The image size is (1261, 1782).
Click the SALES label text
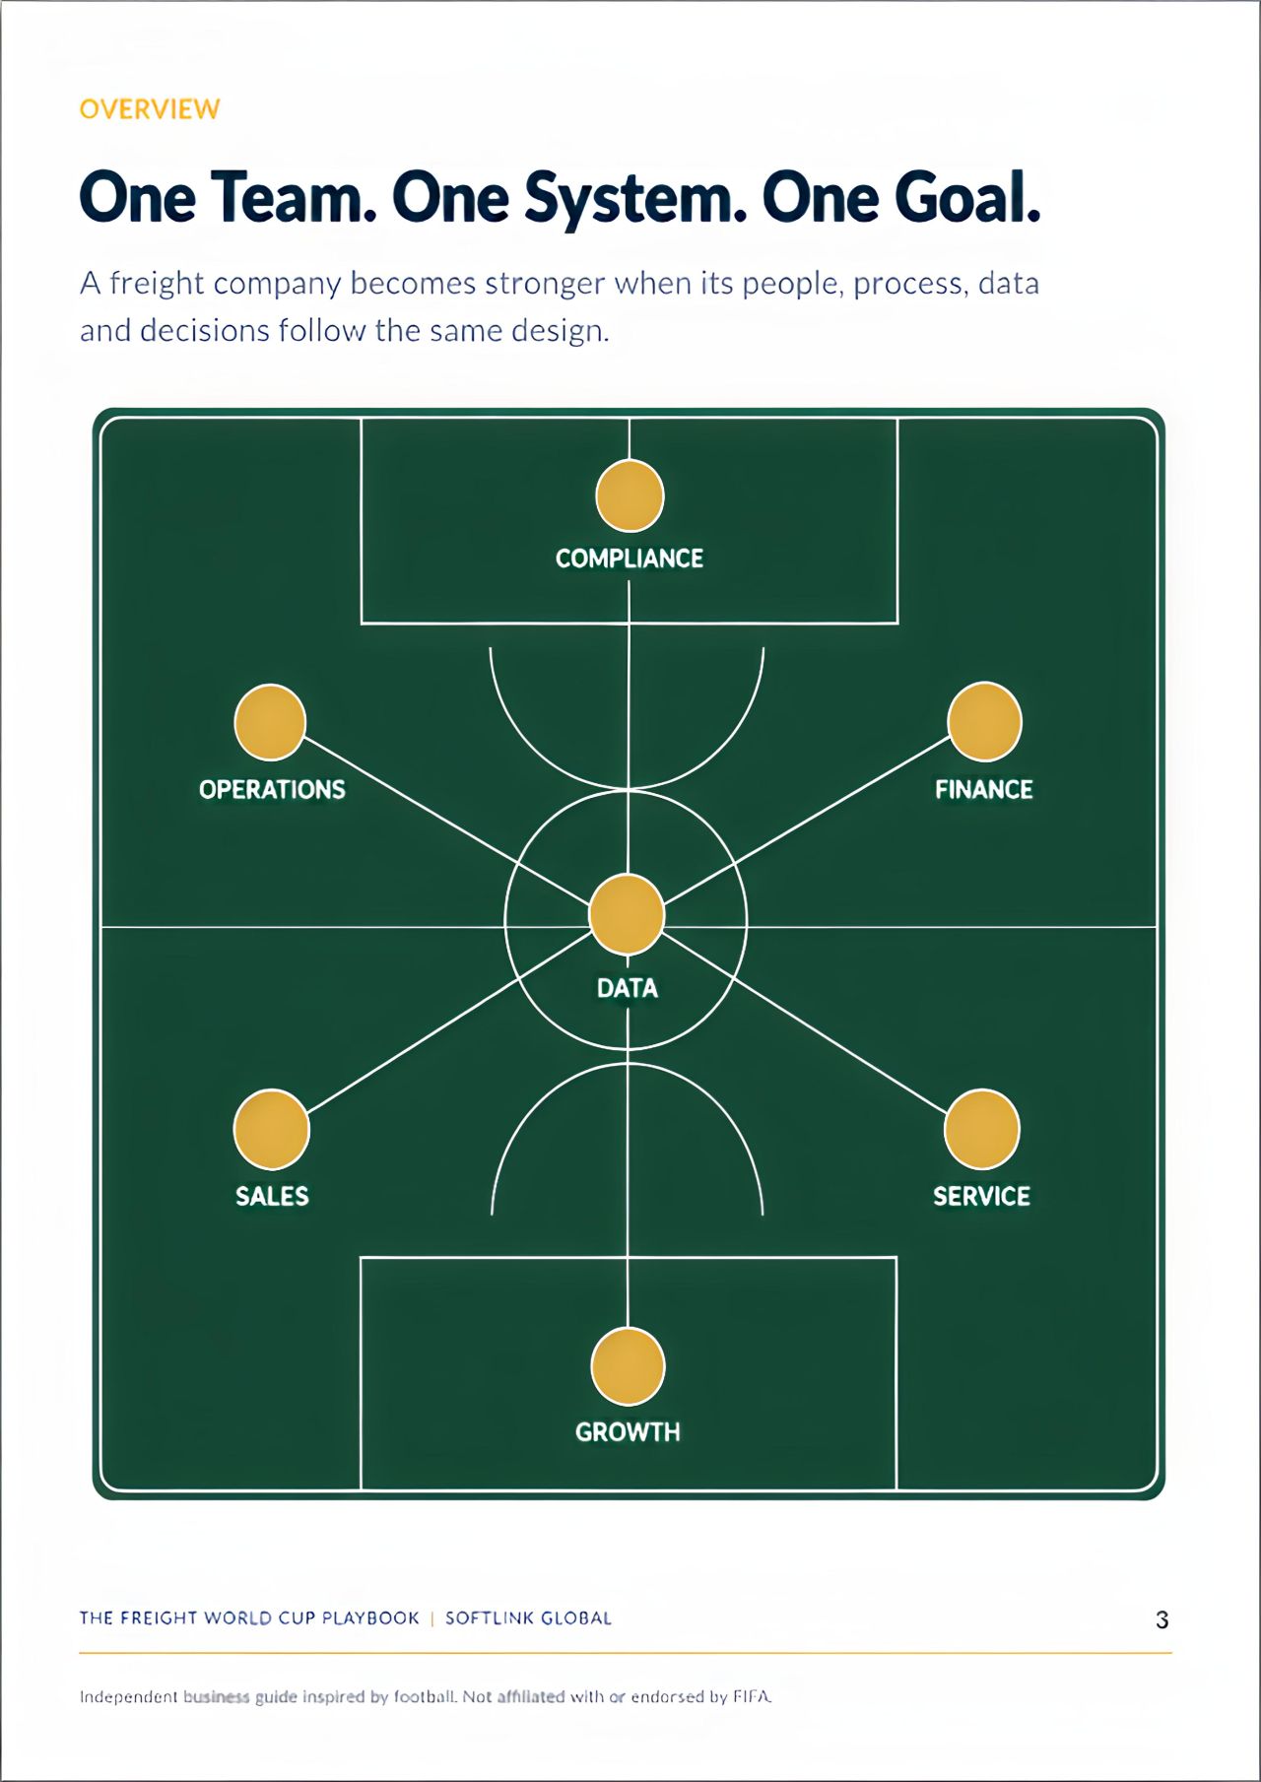tap(272, 1196)
